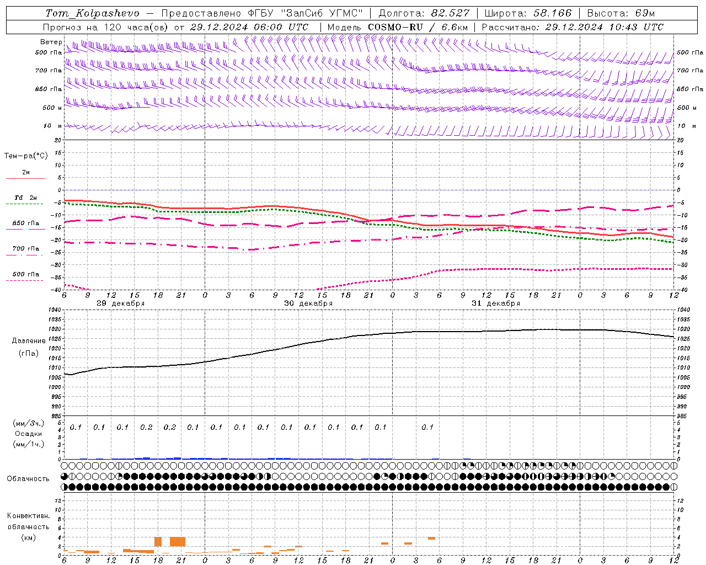706x565 pixels.
Task: Click the (мм/1ч.) precipitation unit label
Action: point(29,444)
